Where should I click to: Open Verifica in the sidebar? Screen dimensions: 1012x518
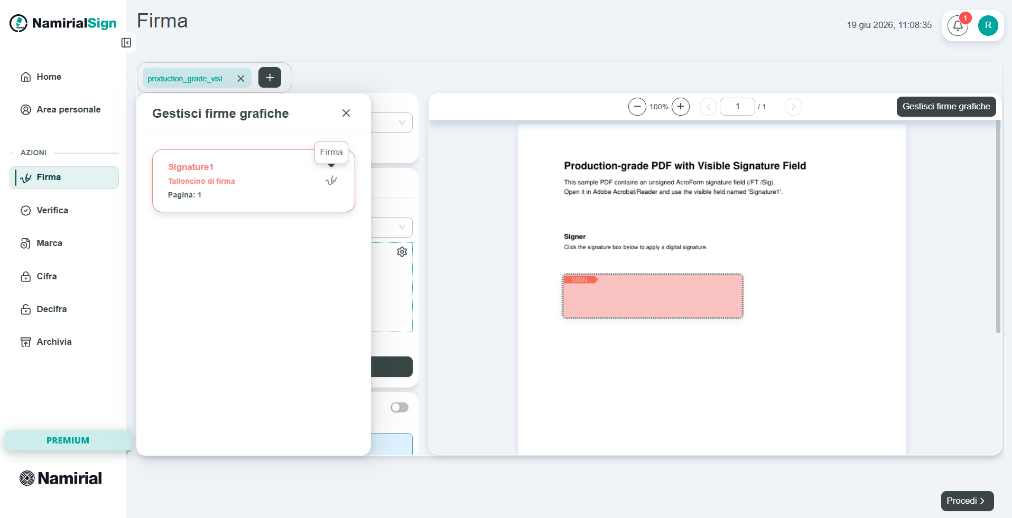(x=44, y=211)
